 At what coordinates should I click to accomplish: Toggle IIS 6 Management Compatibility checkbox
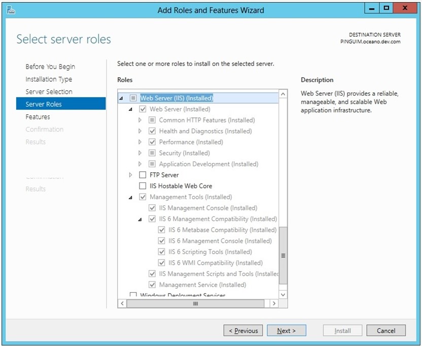point(152,218)
